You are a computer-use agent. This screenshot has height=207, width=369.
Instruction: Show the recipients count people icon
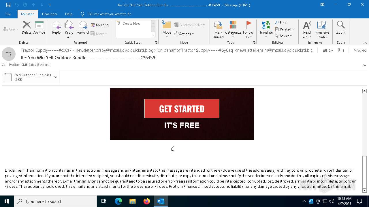[328, 51]
